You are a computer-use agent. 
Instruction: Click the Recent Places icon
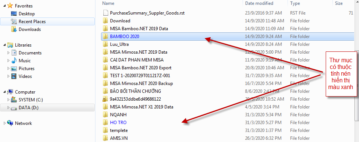pyautogui.click(x=14, y=21)
